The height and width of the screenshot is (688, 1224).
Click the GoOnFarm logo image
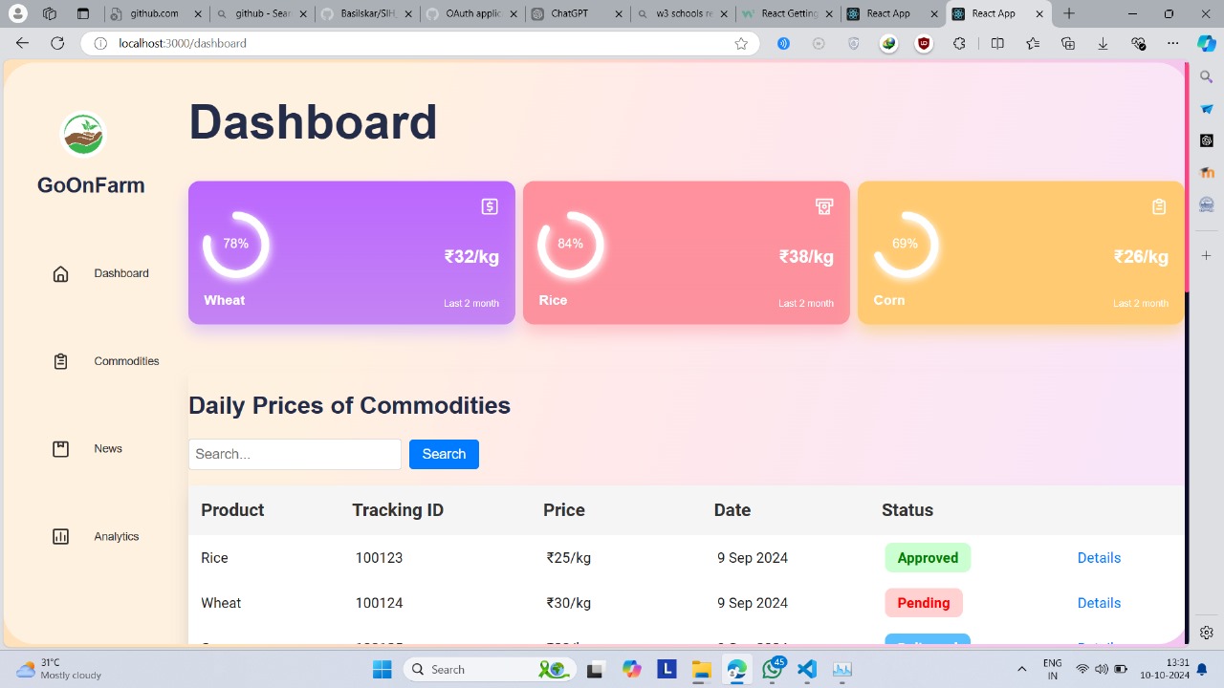point(83,135)
